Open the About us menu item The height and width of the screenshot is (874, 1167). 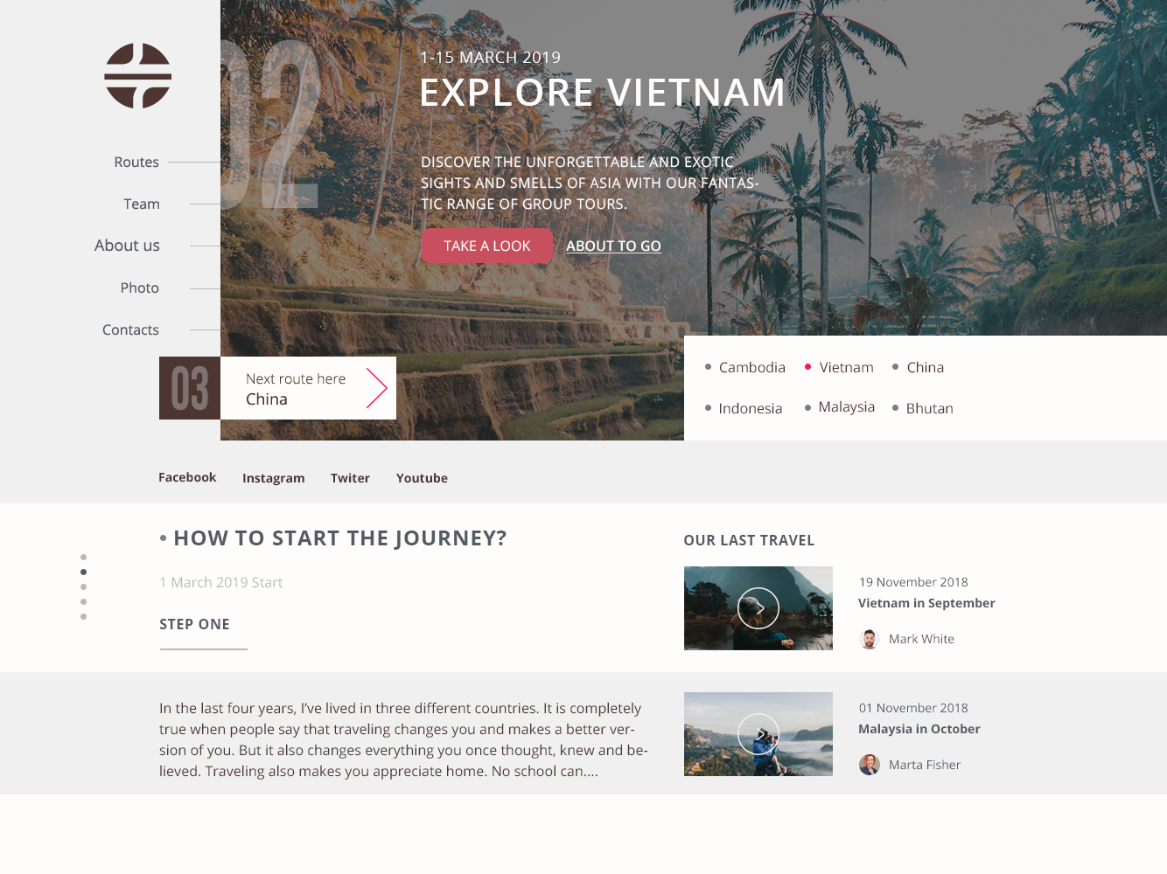[127, 246]
